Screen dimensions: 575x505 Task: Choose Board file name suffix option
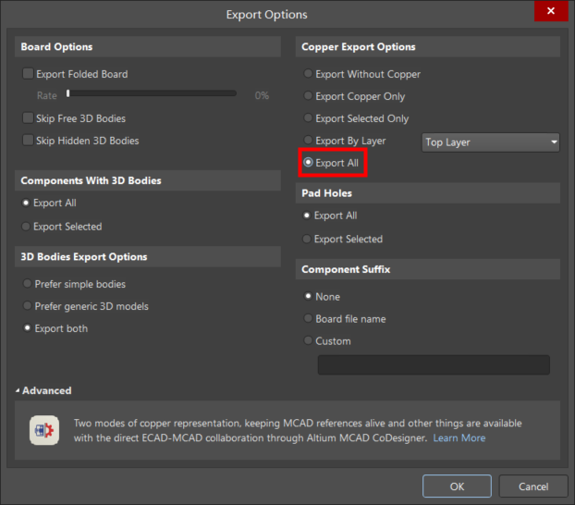(308, 319)
